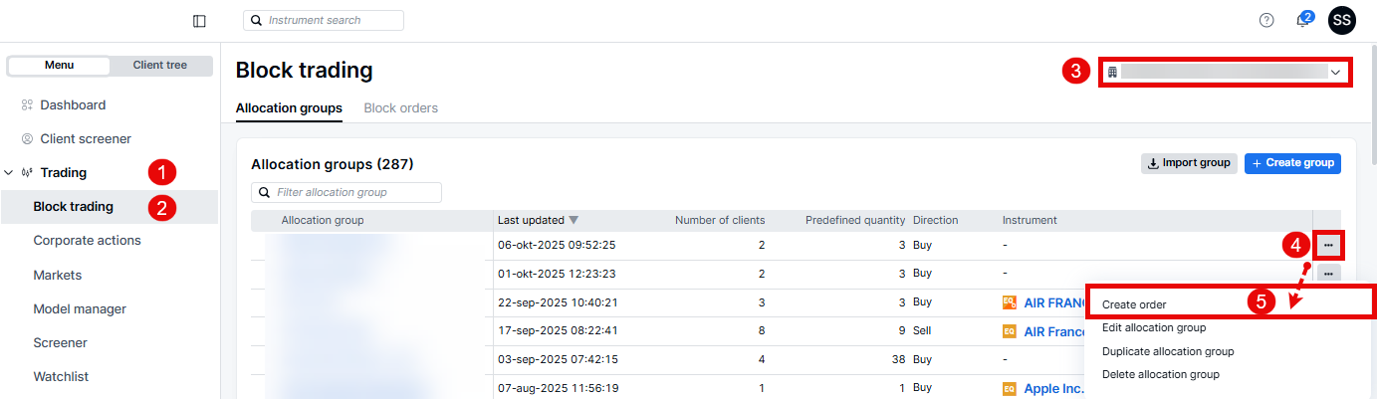Collapse the Trading menu section

(9, 173)
